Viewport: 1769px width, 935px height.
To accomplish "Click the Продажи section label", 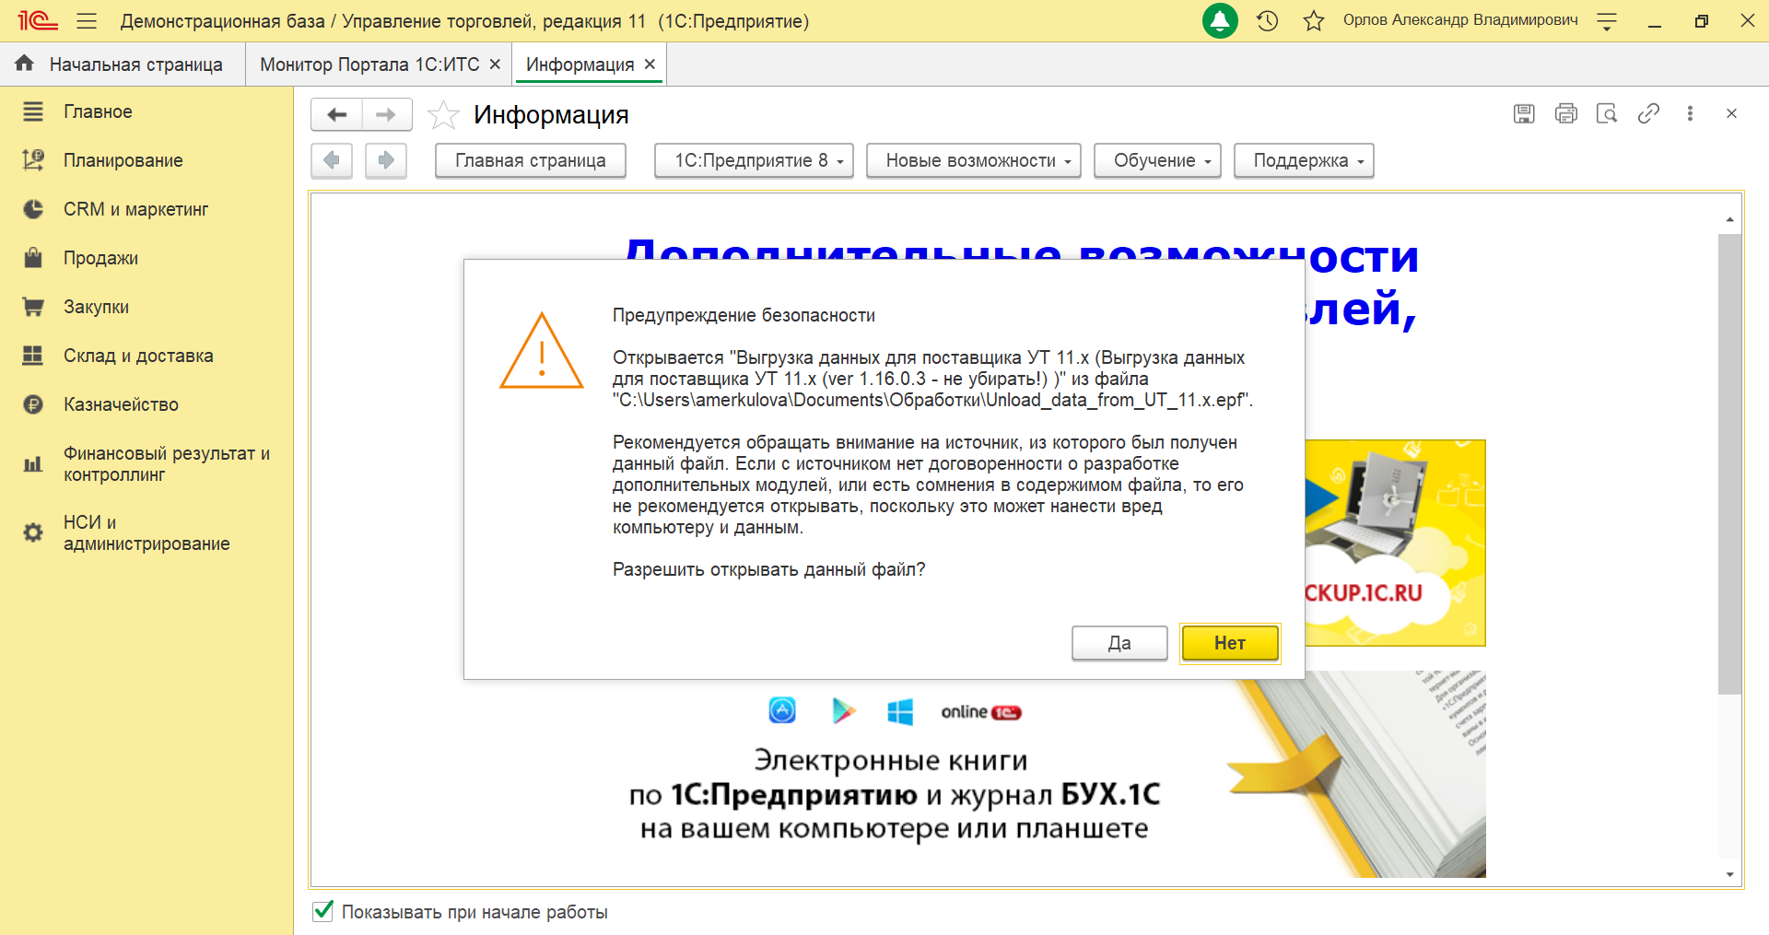I will [x=100, y=258].
